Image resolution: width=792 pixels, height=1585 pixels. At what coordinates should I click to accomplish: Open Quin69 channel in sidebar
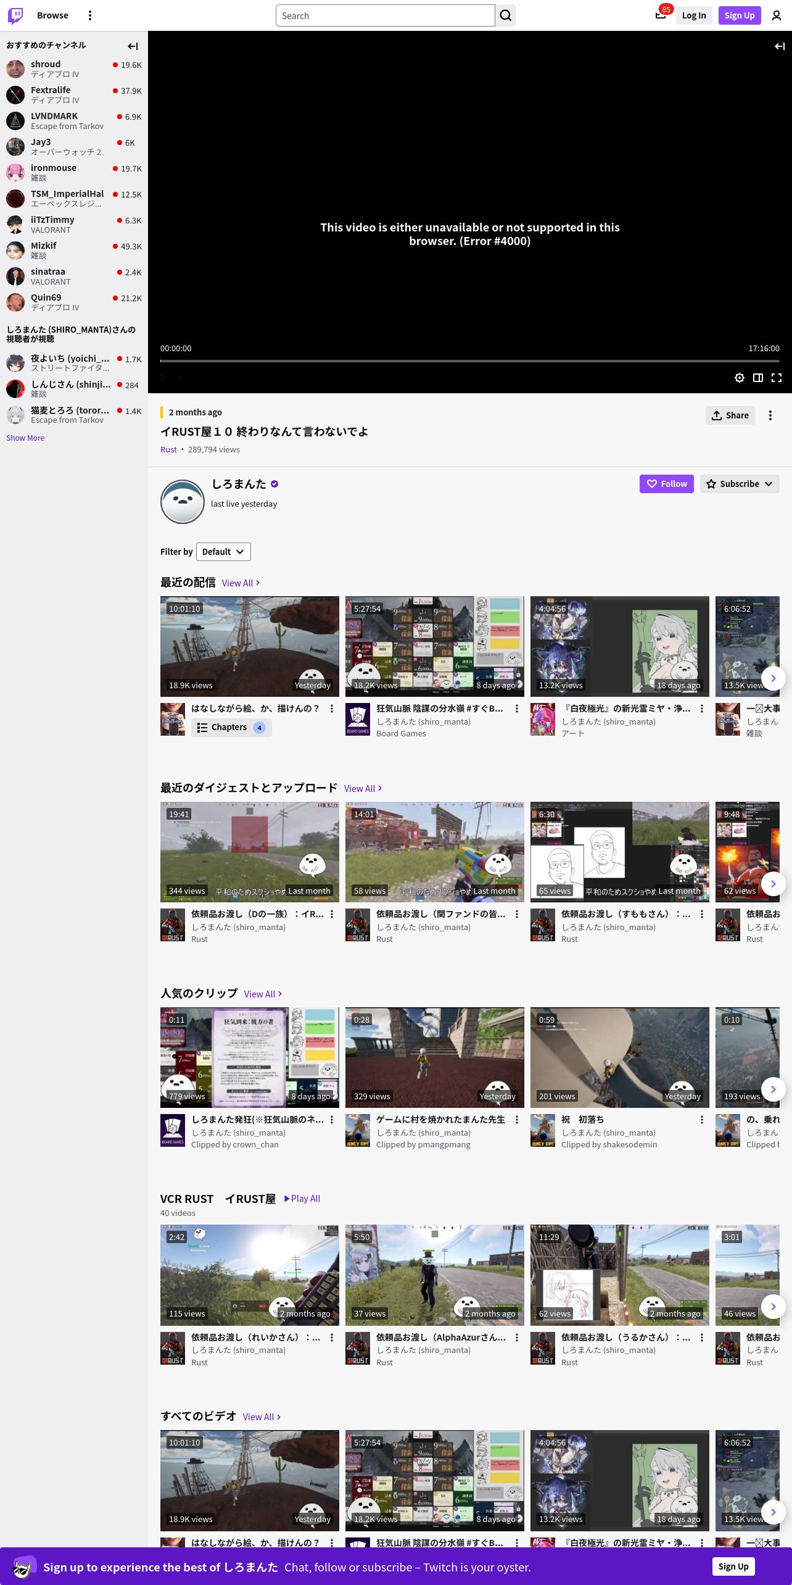pos(74,302)
